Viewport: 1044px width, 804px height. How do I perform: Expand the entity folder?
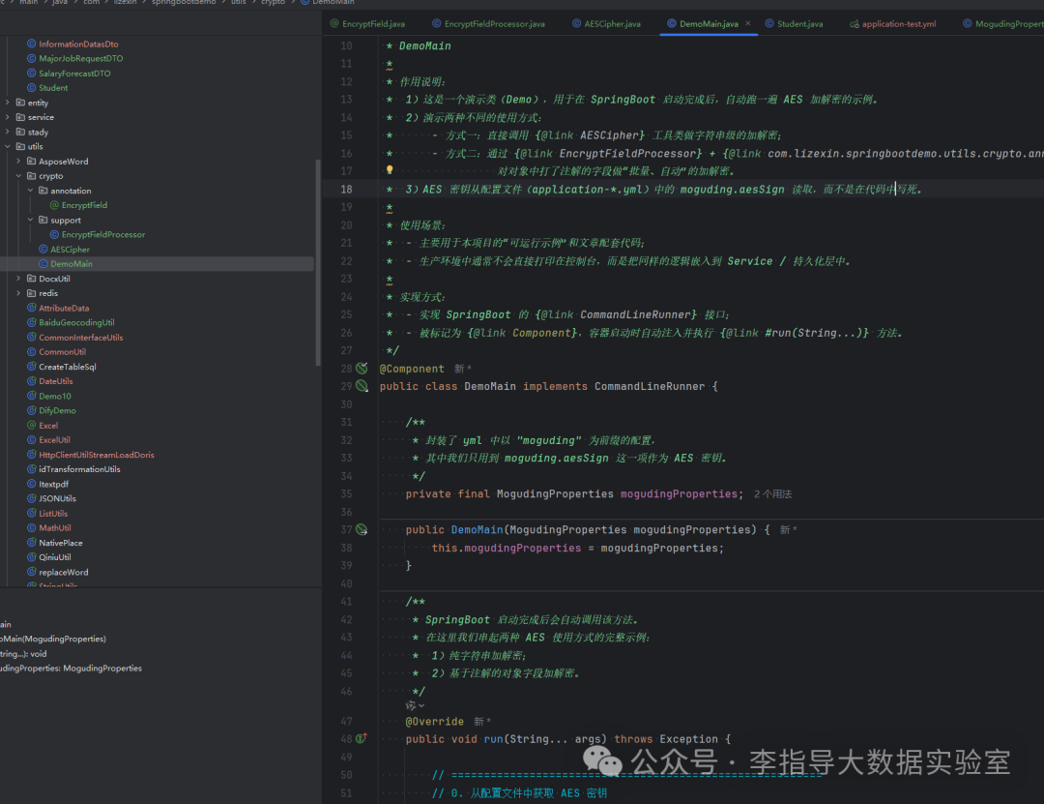point(8,103)
